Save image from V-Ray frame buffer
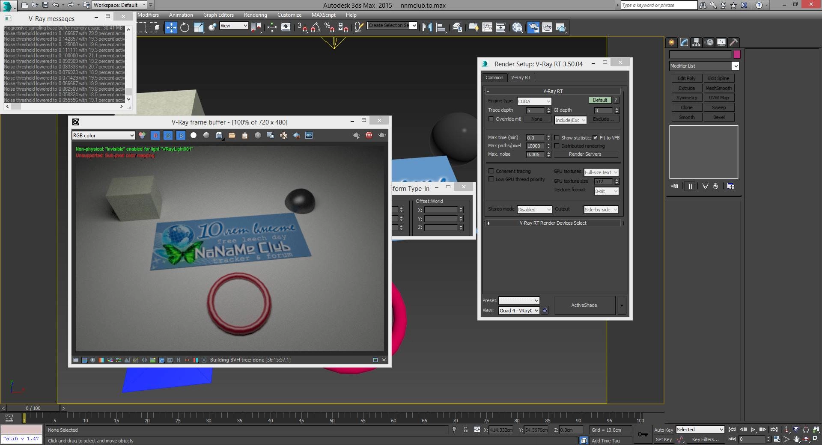The width and height of the screenshot is (822, 445). pyautogui.click(x=219, y=135)
